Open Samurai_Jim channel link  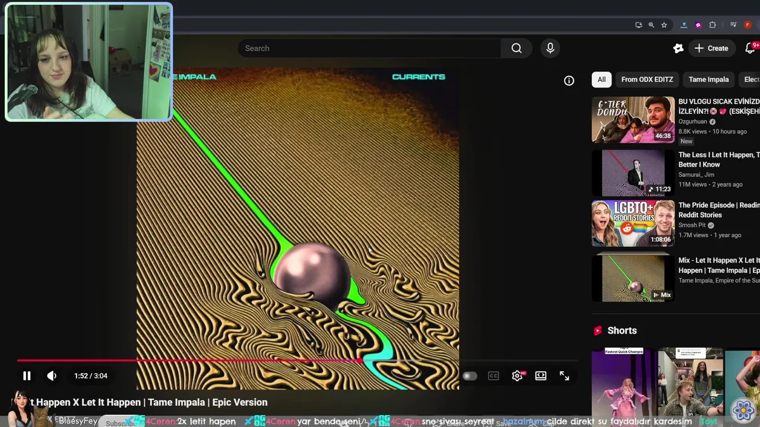[x=696, y=175]
